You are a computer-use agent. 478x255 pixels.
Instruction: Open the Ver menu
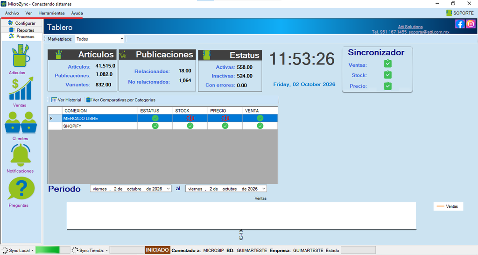click(28, 13)
